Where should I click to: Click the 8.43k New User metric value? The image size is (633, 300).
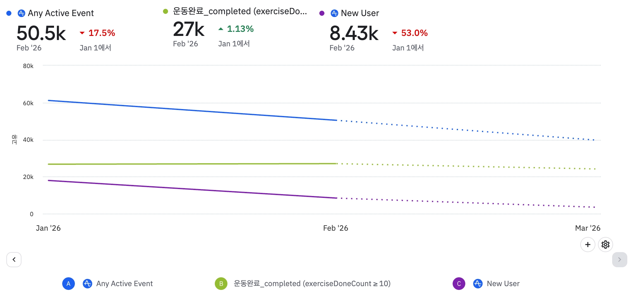click(354, 33)
